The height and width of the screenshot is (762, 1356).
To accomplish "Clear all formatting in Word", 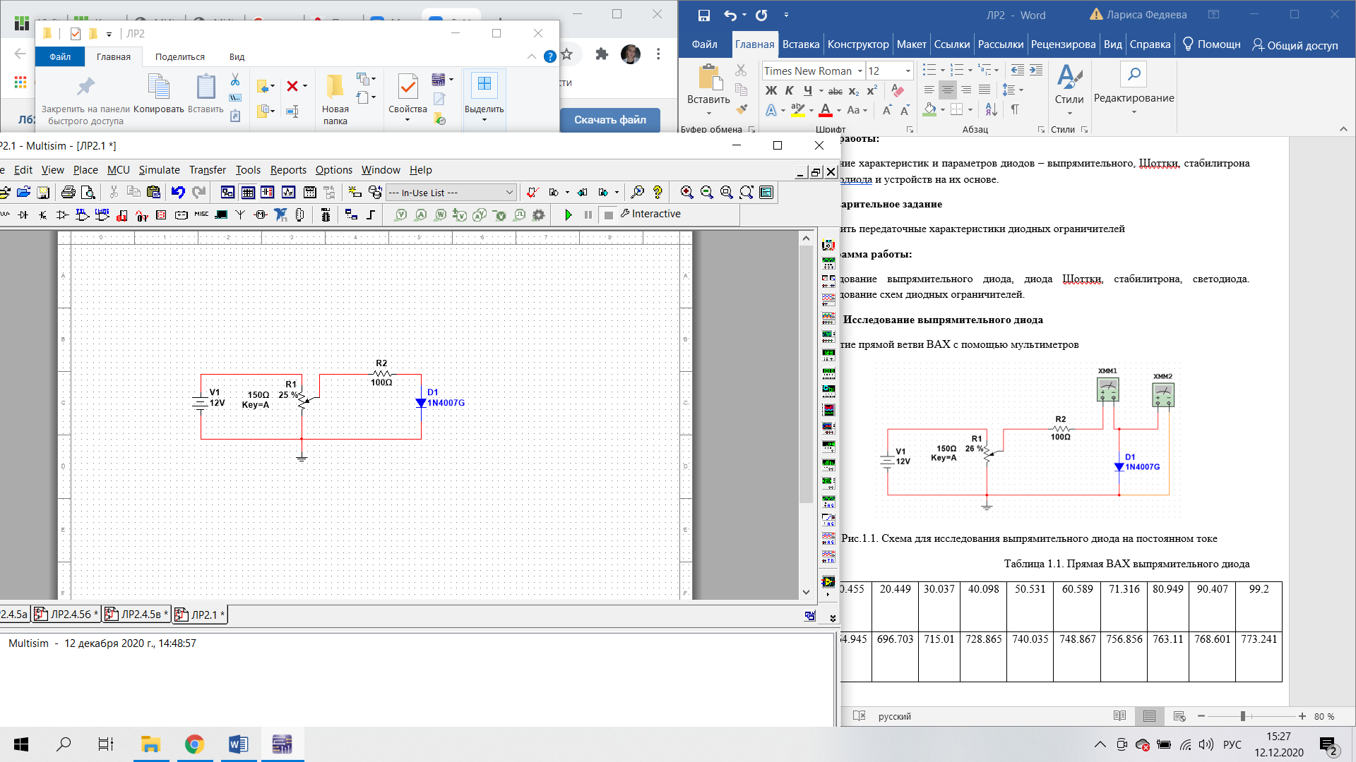I will pos(898,90).
